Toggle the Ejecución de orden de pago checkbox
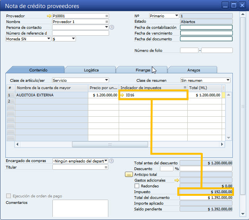The height and width of the screenshot is (220, 249). 8,196
